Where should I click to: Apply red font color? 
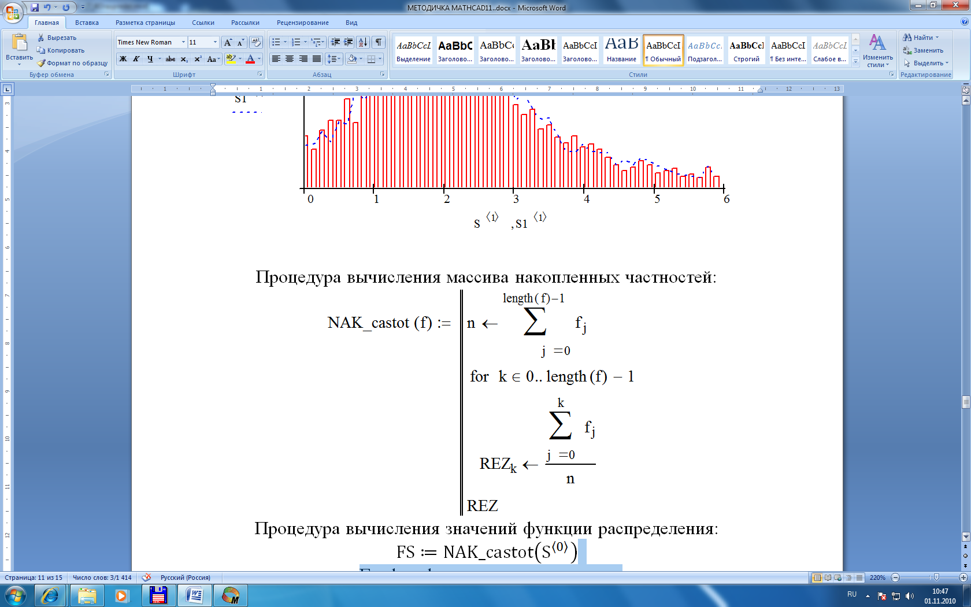pos(250,59)
